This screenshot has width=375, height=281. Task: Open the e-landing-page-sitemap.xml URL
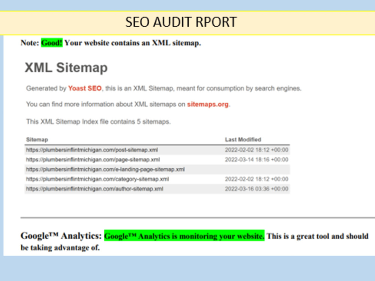(x=105, y=169)
